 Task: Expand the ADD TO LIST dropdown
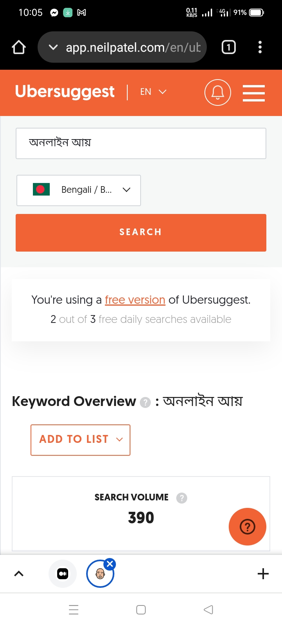(80, 440)
